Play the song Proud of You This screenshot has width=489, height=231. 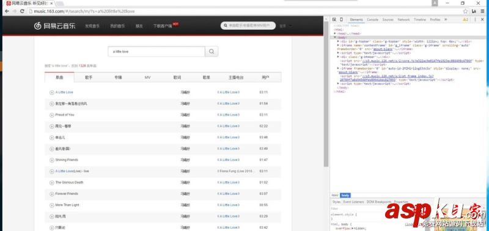(52, 115)
